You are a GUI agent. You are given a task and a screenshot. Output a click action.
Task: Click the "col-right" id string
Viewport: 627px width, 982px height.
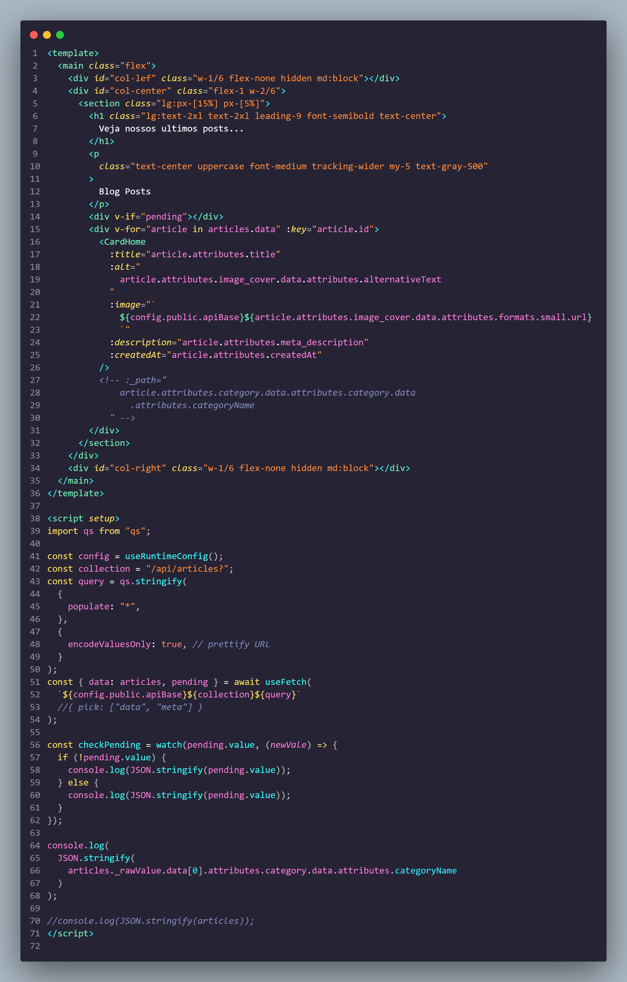point(138,468)
